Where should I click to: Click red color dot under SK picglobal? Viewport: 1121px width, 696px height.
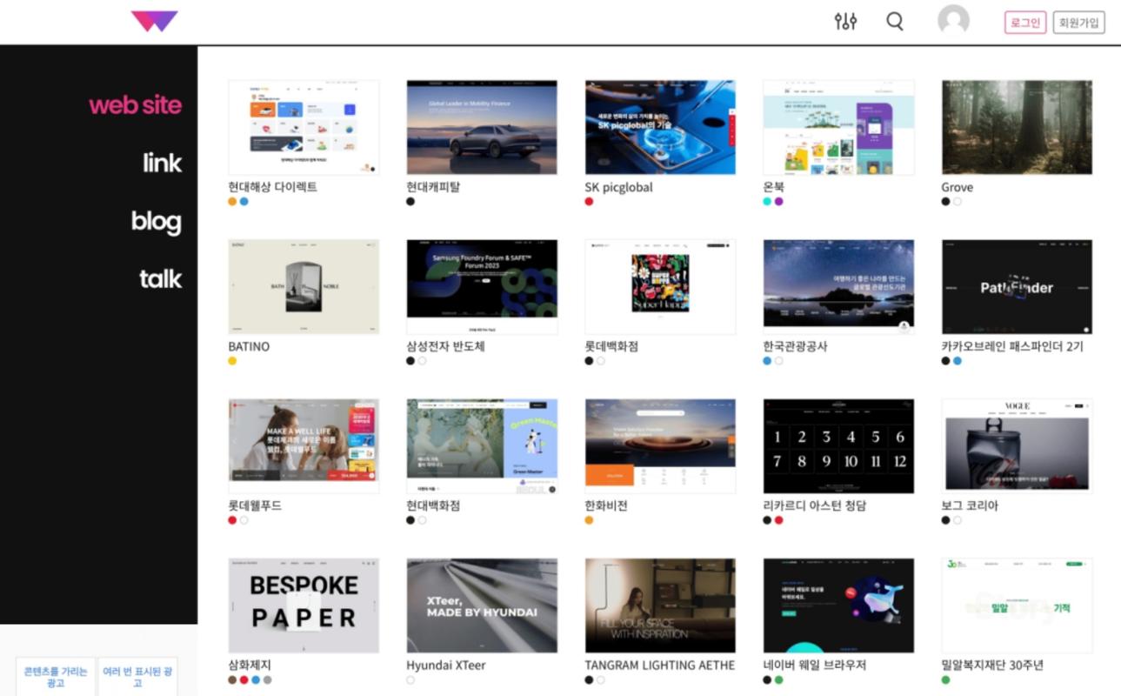click(589, 201)
